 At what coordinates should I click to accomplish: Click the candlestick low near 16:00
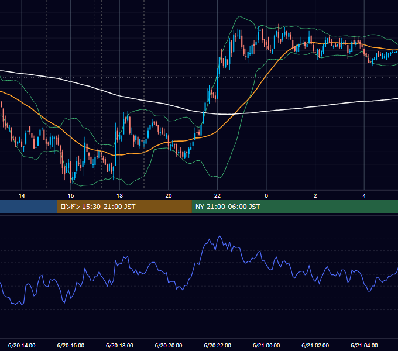point(73,181)
